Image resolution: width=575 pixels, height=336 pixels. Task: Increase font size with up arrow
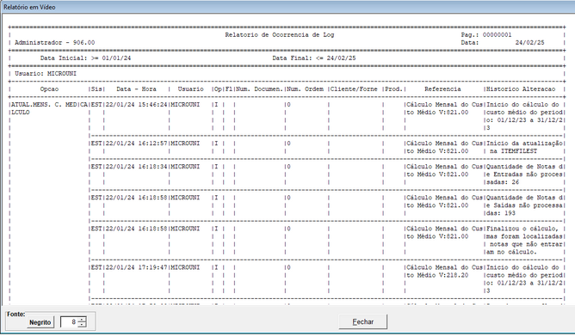pos(82,319)
